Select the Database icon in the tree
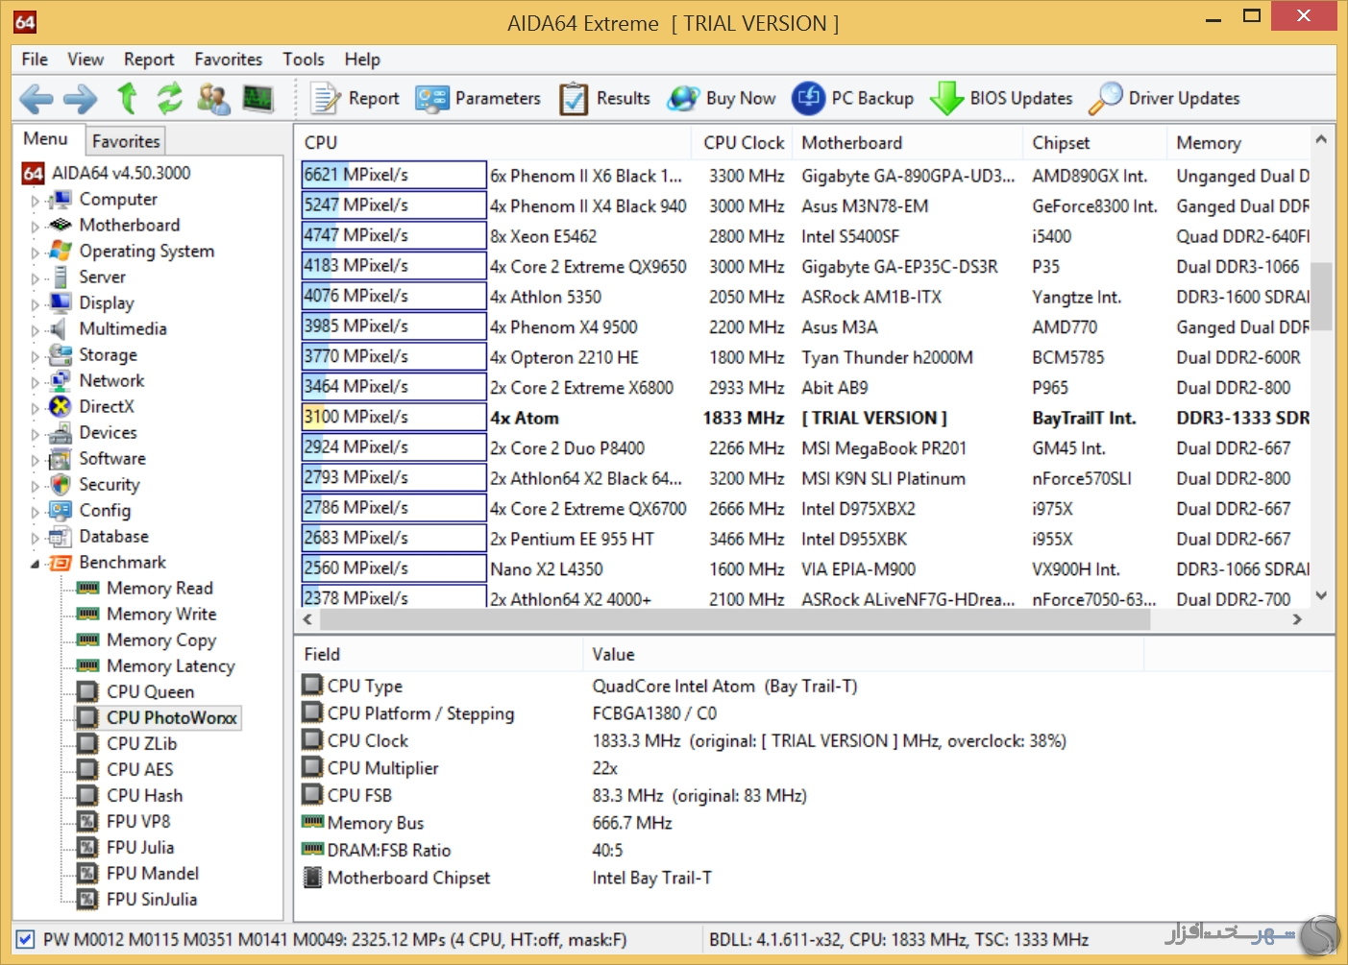Viewport: 1348px width, 965px height. (60, 536)
